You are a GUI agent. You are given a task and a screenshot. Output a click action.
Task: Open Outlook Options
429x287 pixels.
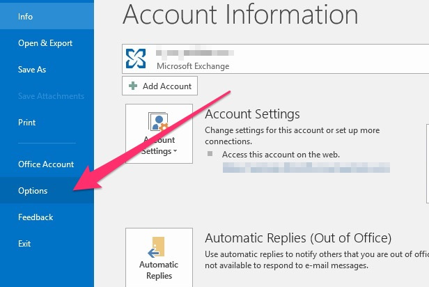point(33,191)
